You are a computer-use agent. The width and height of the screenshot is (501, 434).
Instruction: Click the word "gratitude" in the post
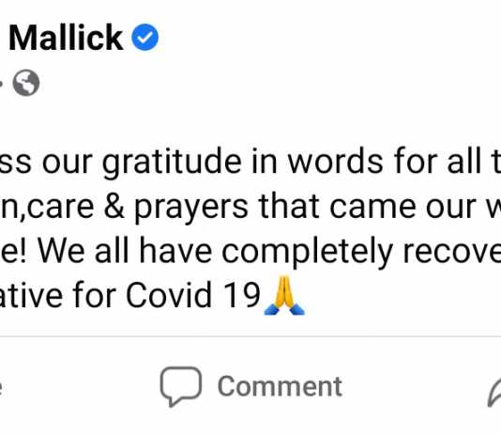pos(172,163)
